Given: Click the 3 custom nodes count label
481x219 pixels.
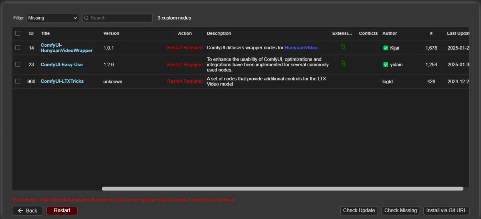Looking at the screenshot, I should pyautogui.click(x=174, y=18).
